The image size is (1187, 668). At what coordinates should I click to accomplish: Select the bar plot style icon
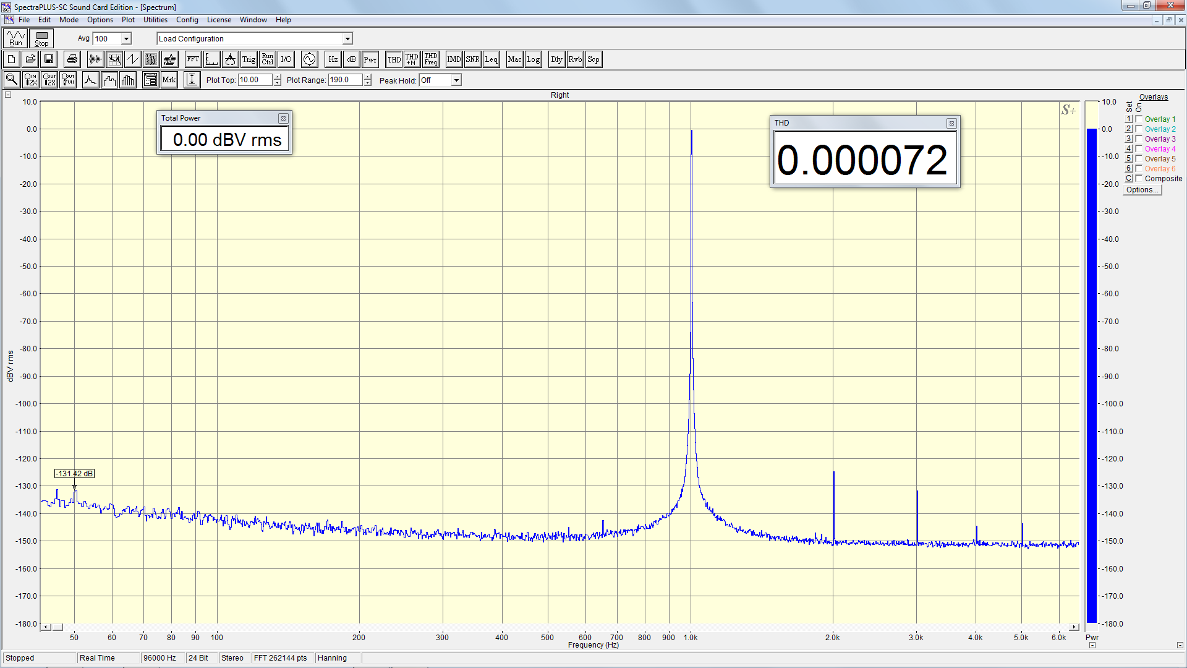[128, 80]
